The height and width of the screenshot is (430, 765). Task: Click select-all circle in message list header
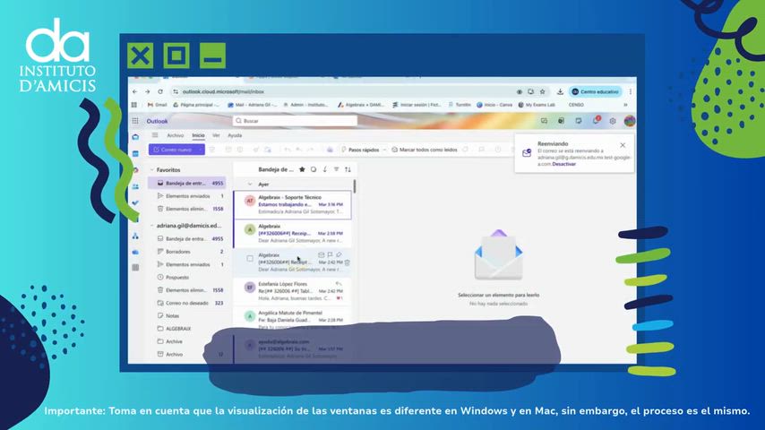click(x=314, y=169)
